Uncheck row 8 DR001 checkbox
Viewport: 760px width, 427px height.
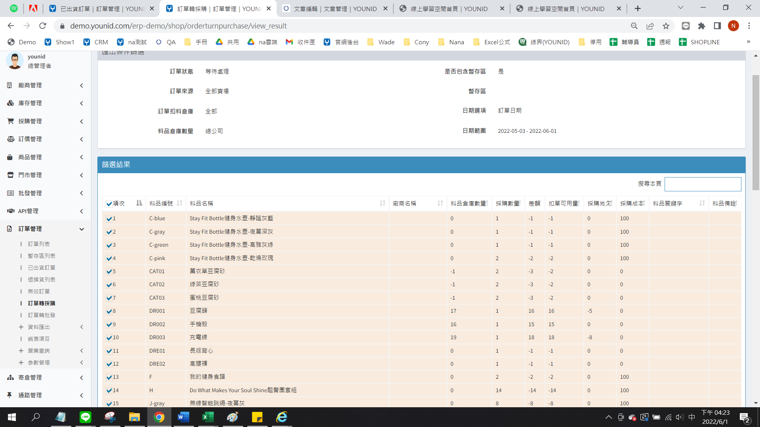point(109,312)
